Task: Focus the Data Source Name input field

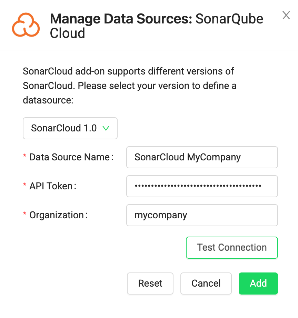Action: click(202, 157)
